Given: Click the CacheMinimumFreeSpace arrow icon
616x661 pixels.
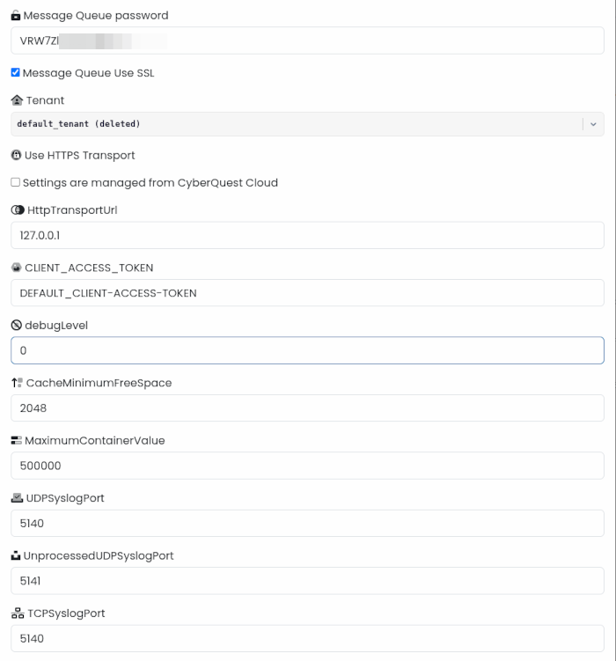Looking at the screenshot, I should (x=17, y=383).
